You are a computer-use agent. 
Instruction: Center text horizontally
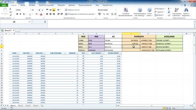50,14
